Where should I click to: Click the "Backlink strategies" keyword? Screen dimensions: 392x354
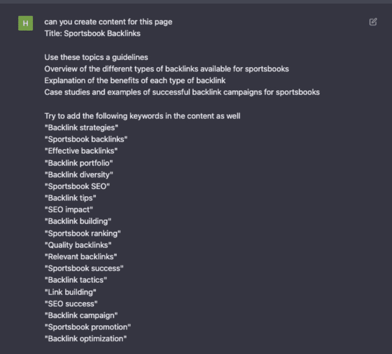(x=82, y=128)
